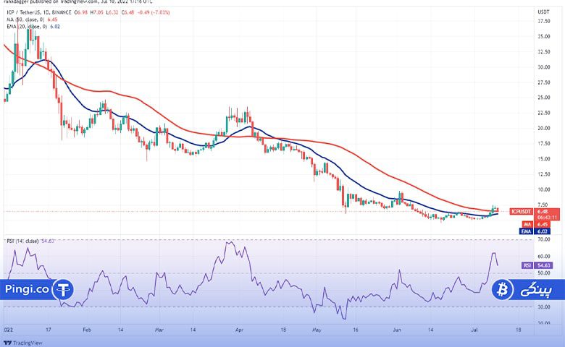Click the high value H7.05 in the header
This screenshot has width=565, height=347.
pyautogui.click(x=96, y=12)
